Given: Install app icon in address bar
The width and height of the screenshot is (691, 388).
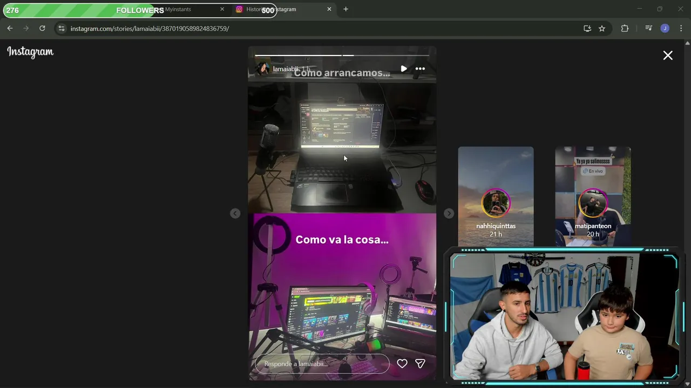Looking at the screenshot, I should tap(587, 28).
